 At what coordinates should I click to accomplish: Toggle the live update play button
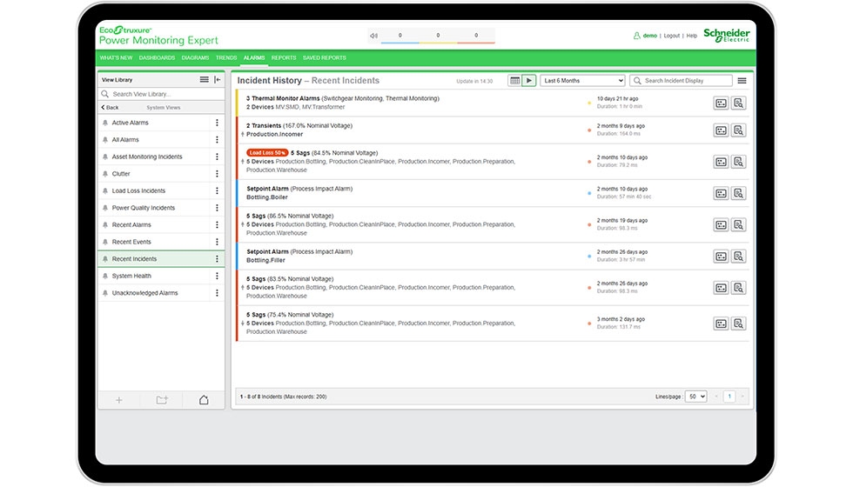point(528,81)
